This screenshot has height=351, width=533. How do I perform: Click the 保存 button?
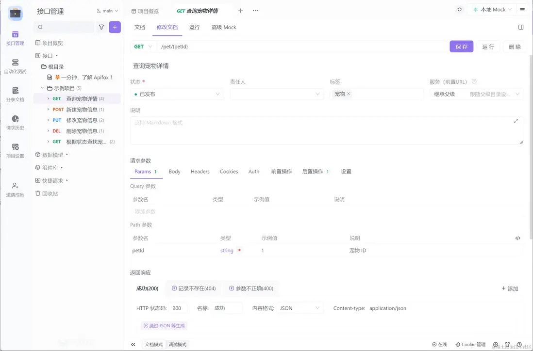461,47
